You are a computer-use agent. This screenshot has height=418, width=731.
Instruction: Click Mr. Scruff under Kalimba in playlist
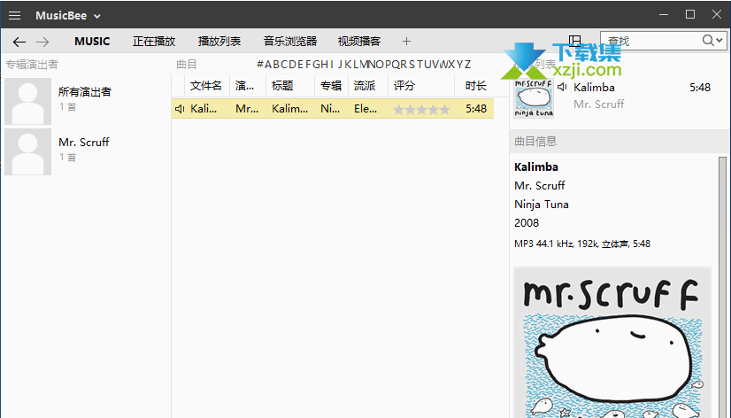coord(598,104)
